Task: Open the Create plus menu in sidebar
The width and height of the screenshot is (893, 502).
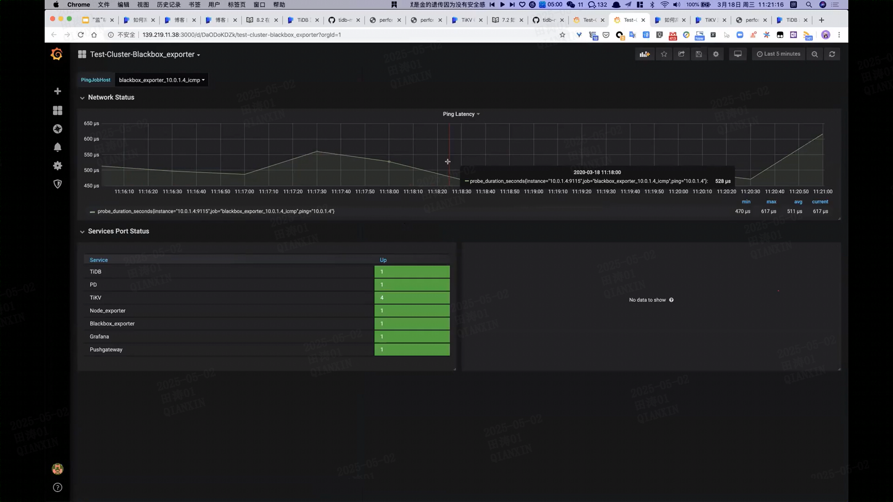Action: (x=57, y=91)
